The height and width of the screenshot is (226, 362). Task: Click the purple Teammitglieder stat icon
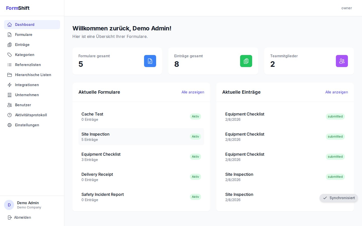[342, 61]
